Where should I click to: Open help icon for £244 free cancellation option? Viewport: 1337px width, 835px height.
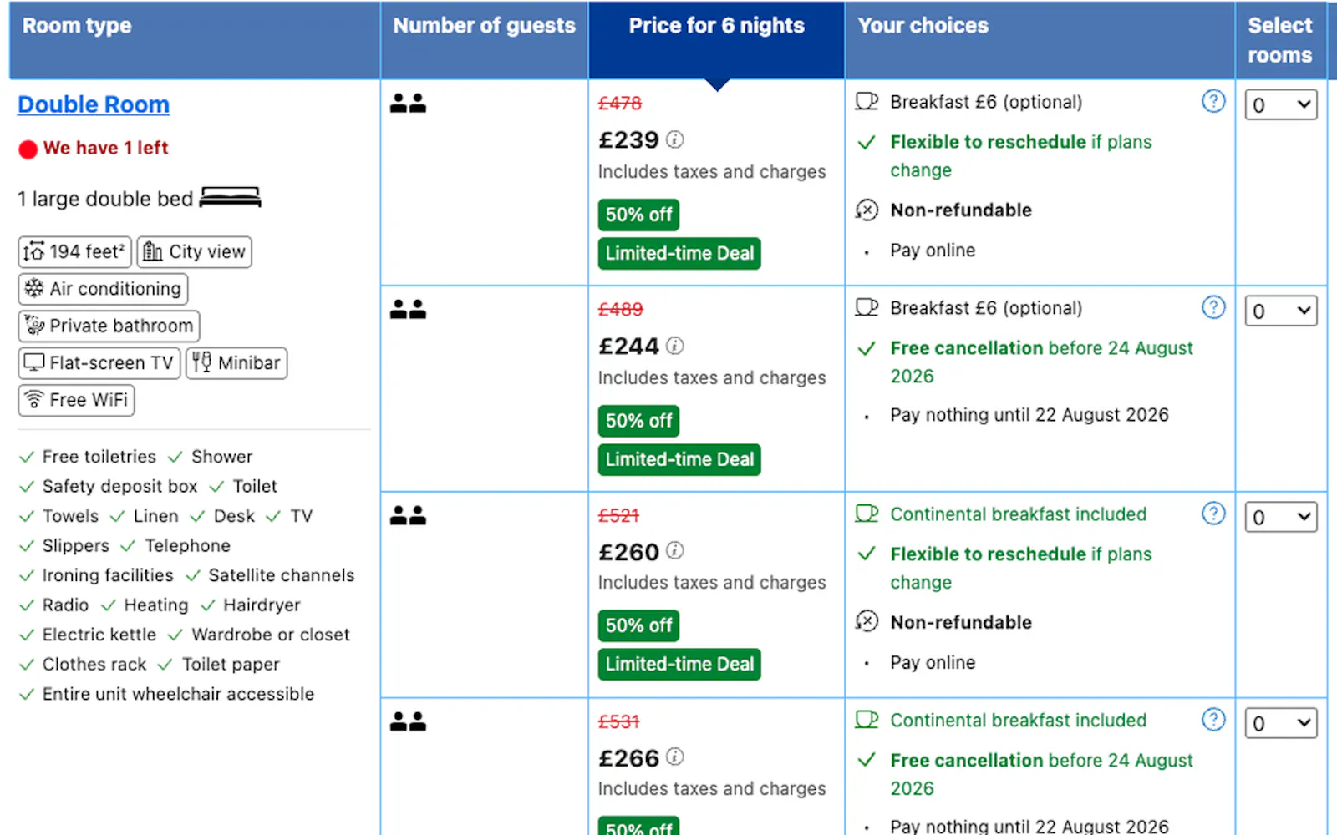(x=1213, y=307)
